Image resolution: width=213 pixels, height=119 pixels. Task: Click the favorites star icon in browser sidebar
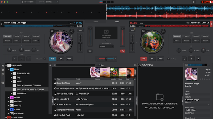coord(3,65)
